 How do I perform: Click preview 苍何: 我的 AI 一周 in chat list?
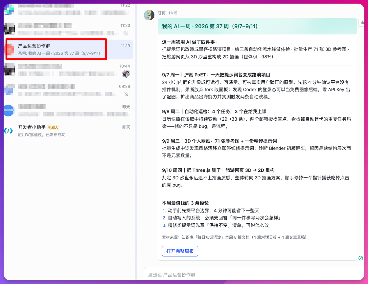tap(59, 53)
